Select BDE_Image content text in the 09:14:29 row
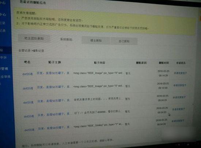201x148 pixels. click(98, 73)
